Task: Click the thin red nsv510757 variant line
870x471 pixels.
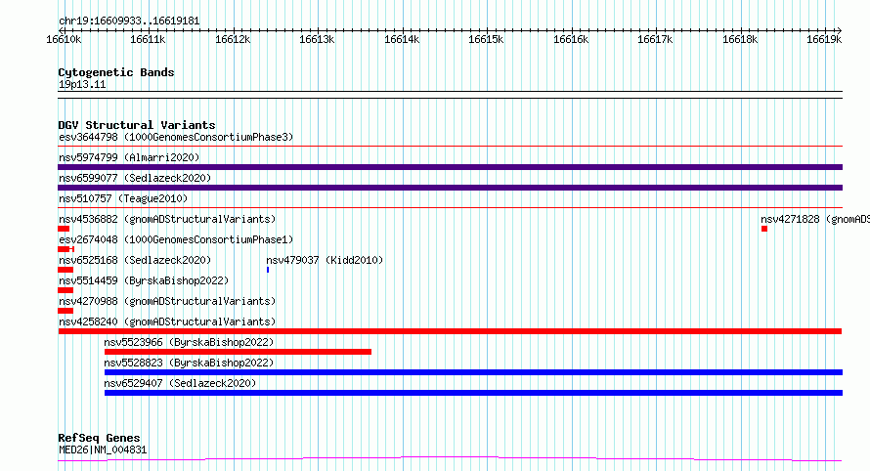Action: tap(450, 208)
